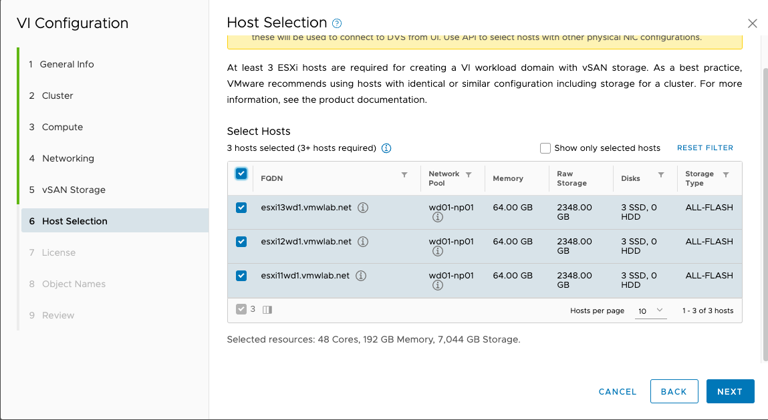
Task: Click the Selected resources summary text
Action: click(x=373, y=340)
